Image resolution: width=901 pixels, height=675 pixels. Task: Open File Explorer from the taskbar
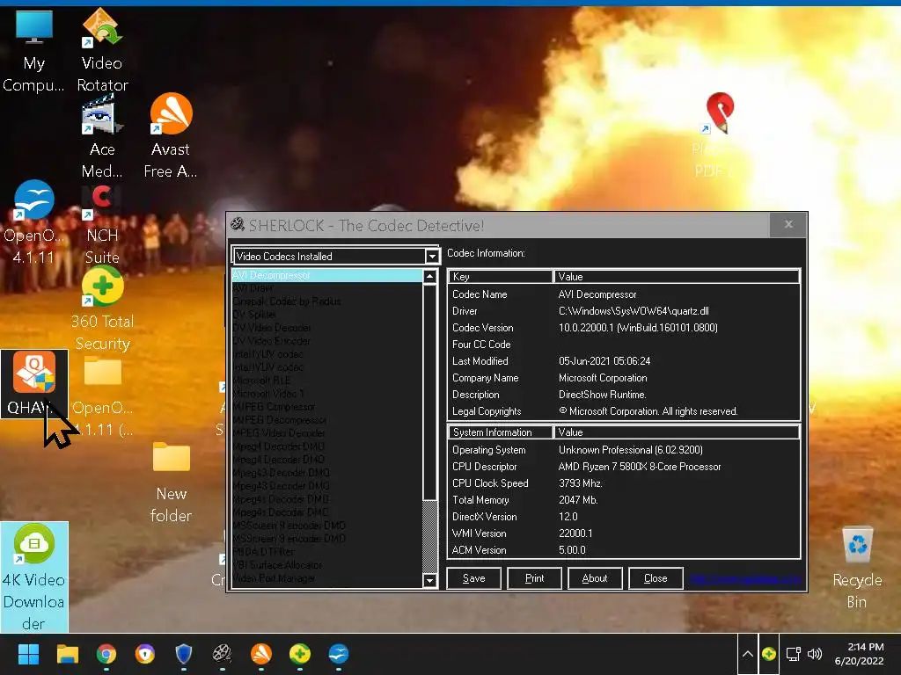point(67,654)
